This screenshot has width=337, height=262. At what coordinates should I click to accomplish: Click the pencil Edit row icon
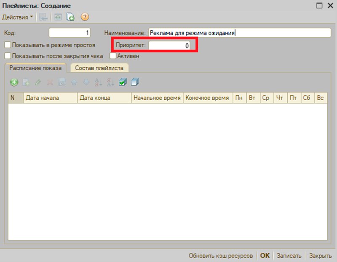pyautogui.click(x=38, y=82)
